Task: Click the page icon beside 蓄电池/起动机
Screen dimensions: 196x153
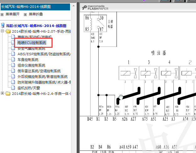Action: 13,37
